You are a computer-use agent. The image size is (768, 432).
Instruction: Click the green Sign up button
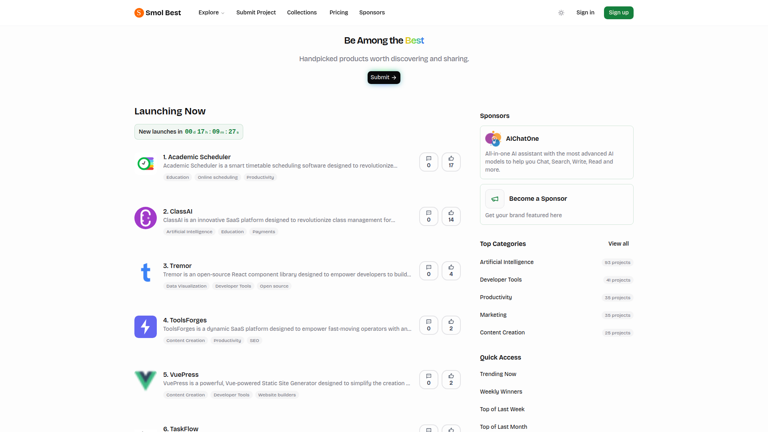[x=619, y=13]
